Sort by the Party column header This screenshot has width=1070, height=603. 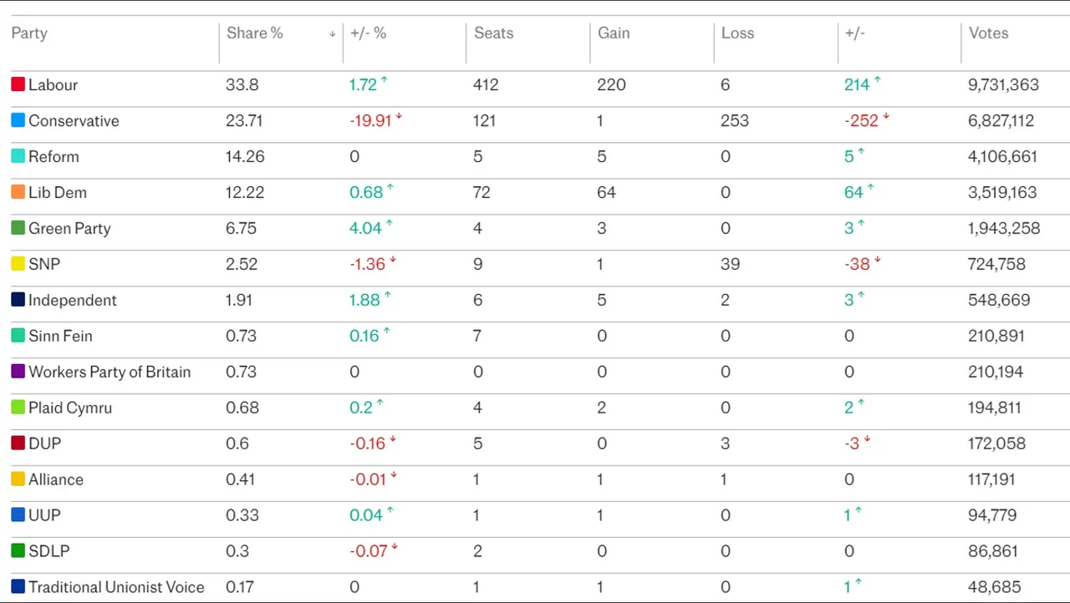[29, 33]
